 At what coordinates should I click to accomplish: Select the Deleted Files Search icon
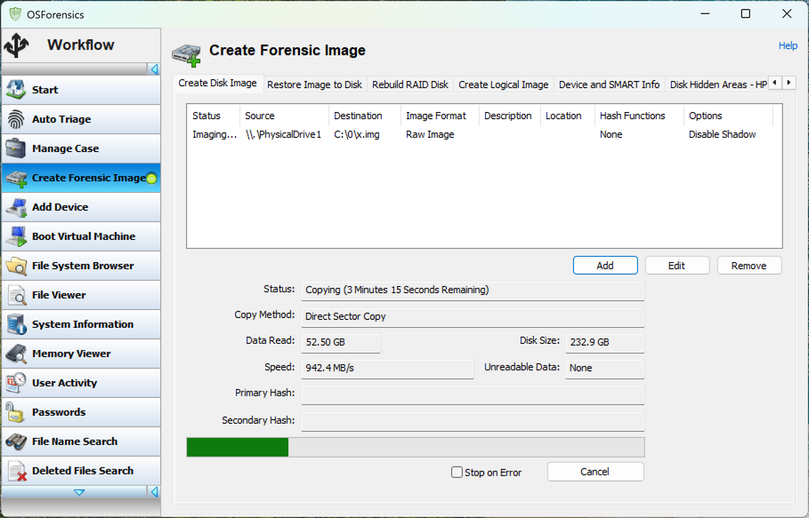(x=17, y=471)
